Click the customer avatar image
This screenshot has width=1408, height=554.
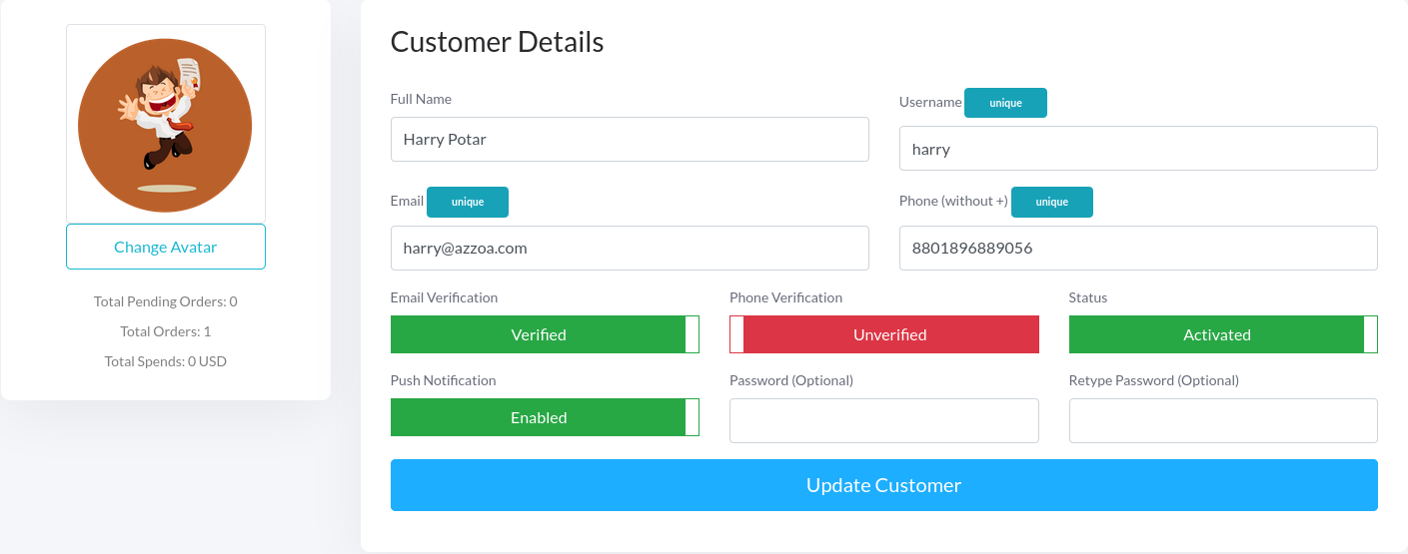[165, 123]
